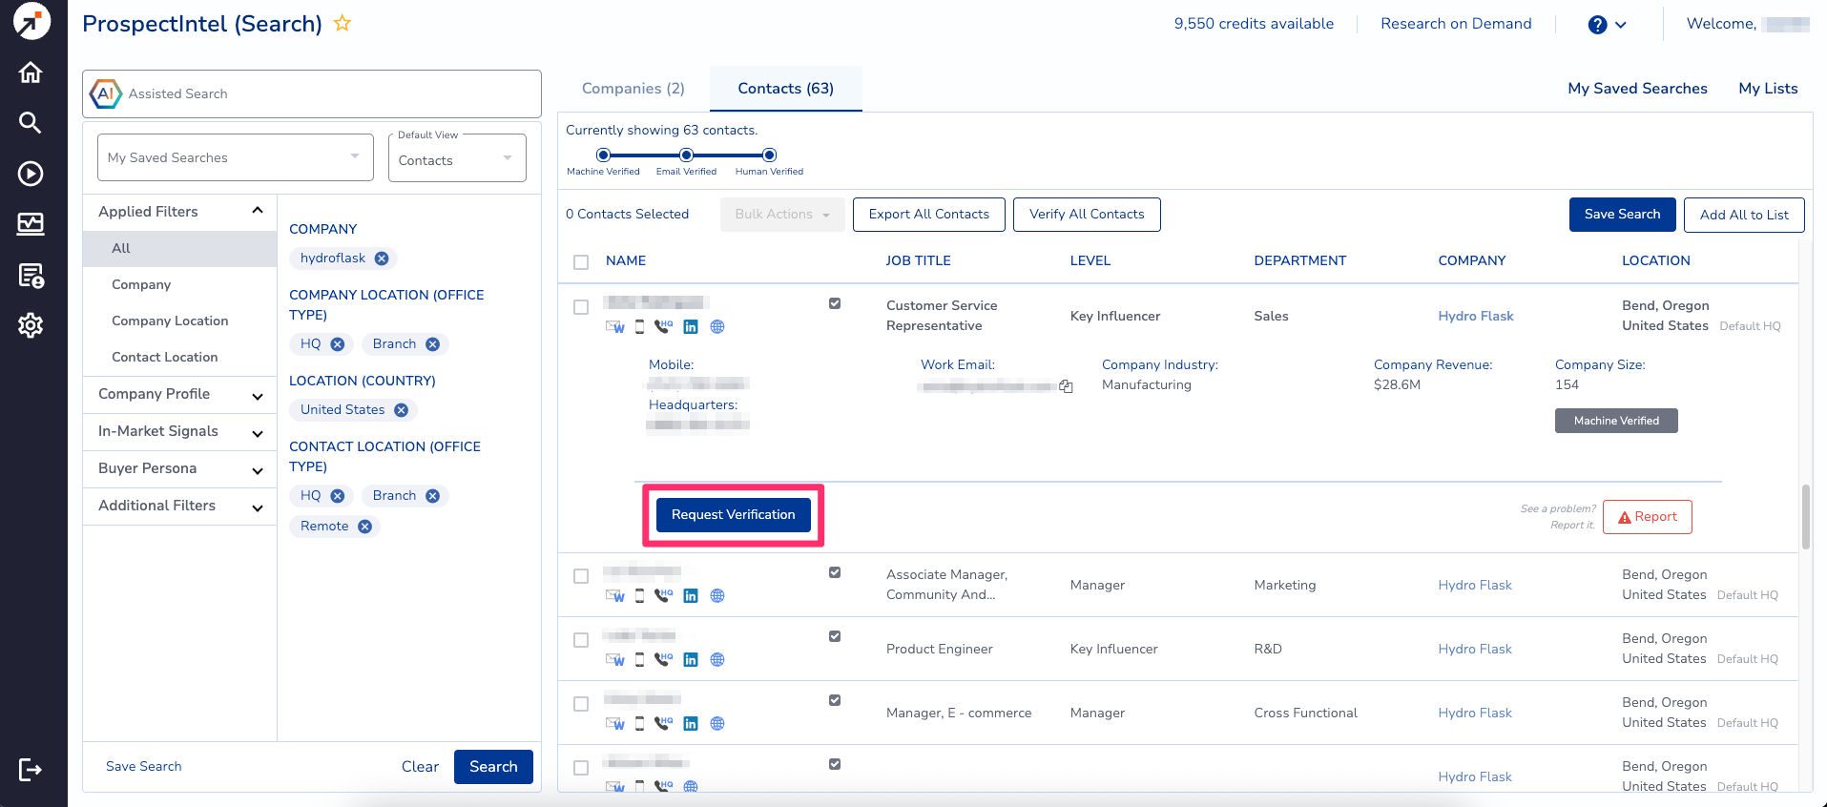Toggle verified checkmark for Associate Manager row
The image size is (1827, 807).
[x=835, y=572]
